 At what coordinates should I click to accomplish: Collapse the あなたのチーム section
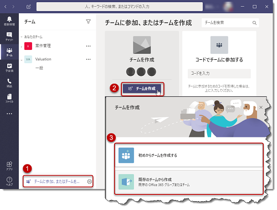[22, 37]
